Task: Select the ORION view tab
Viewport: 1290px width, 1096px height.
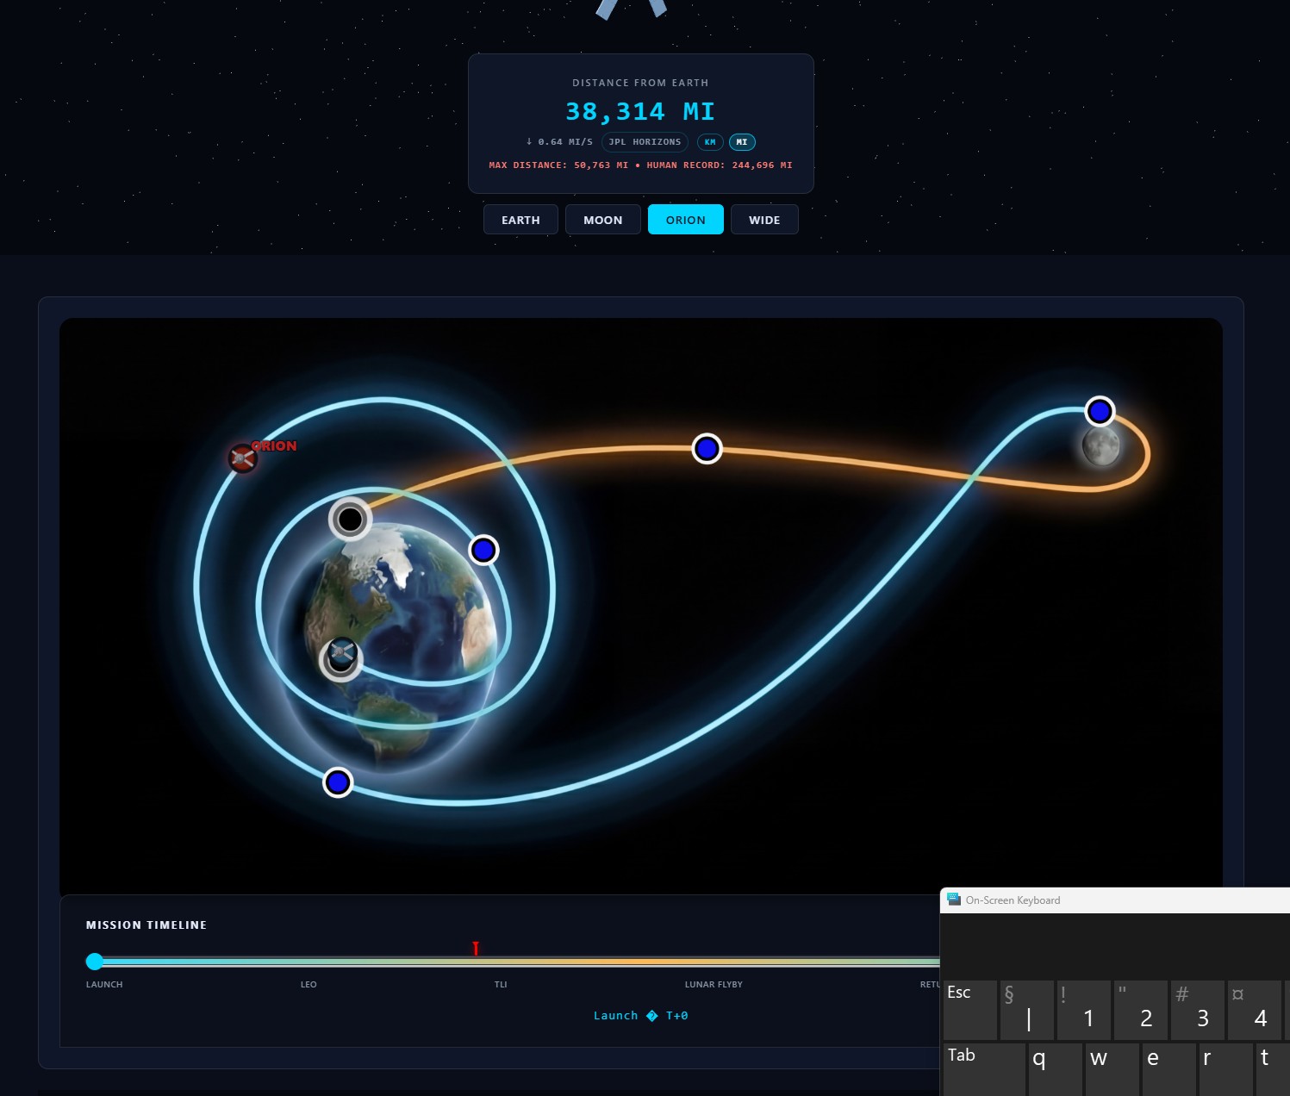Action: pyautogui.click(x=686, y=220)
